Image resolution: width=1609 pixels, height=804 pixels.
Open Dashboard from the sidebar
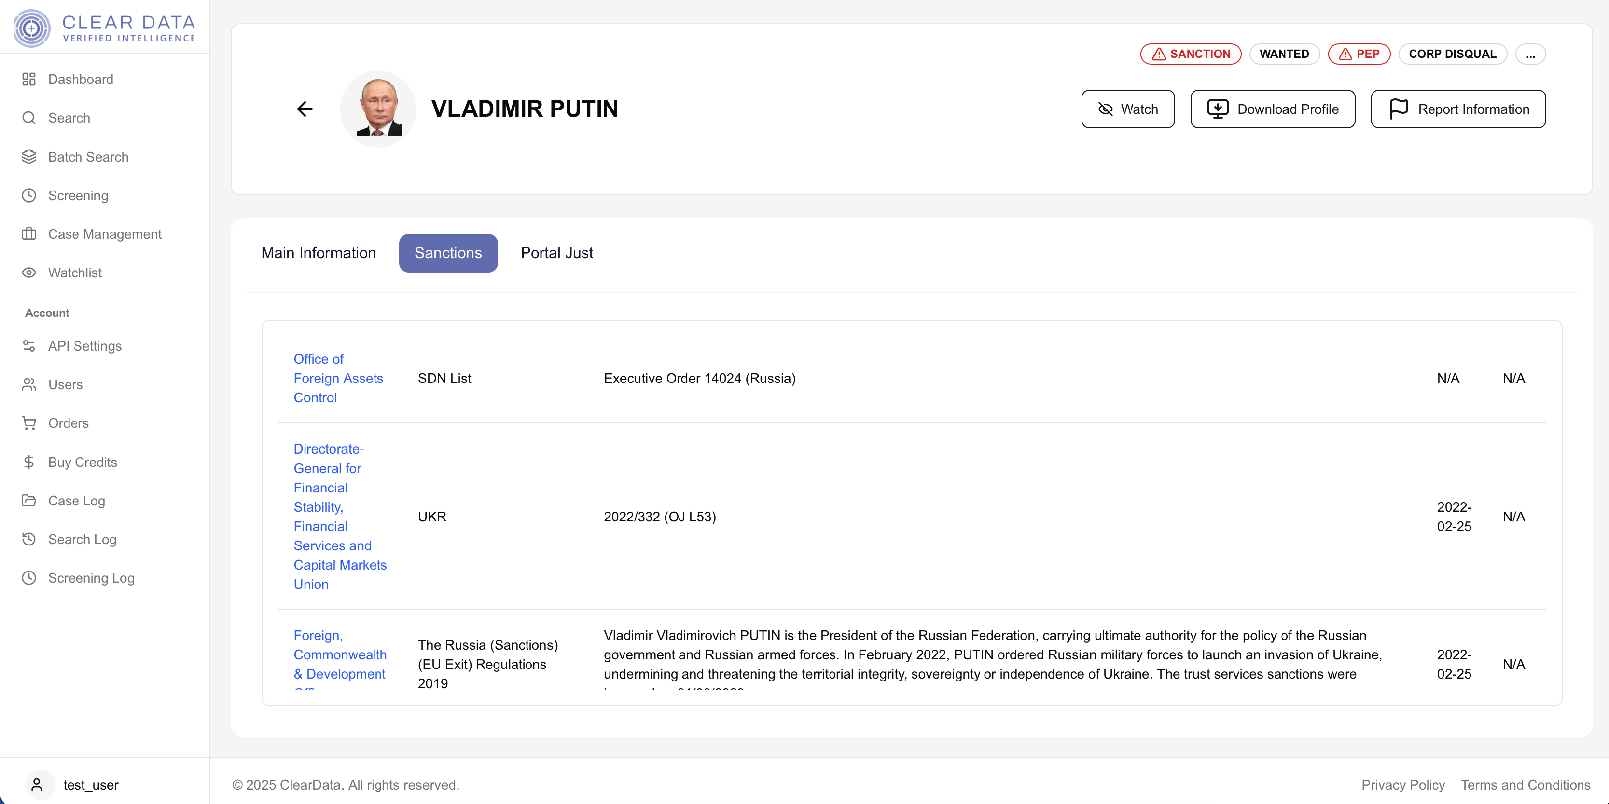pos(80,79)
